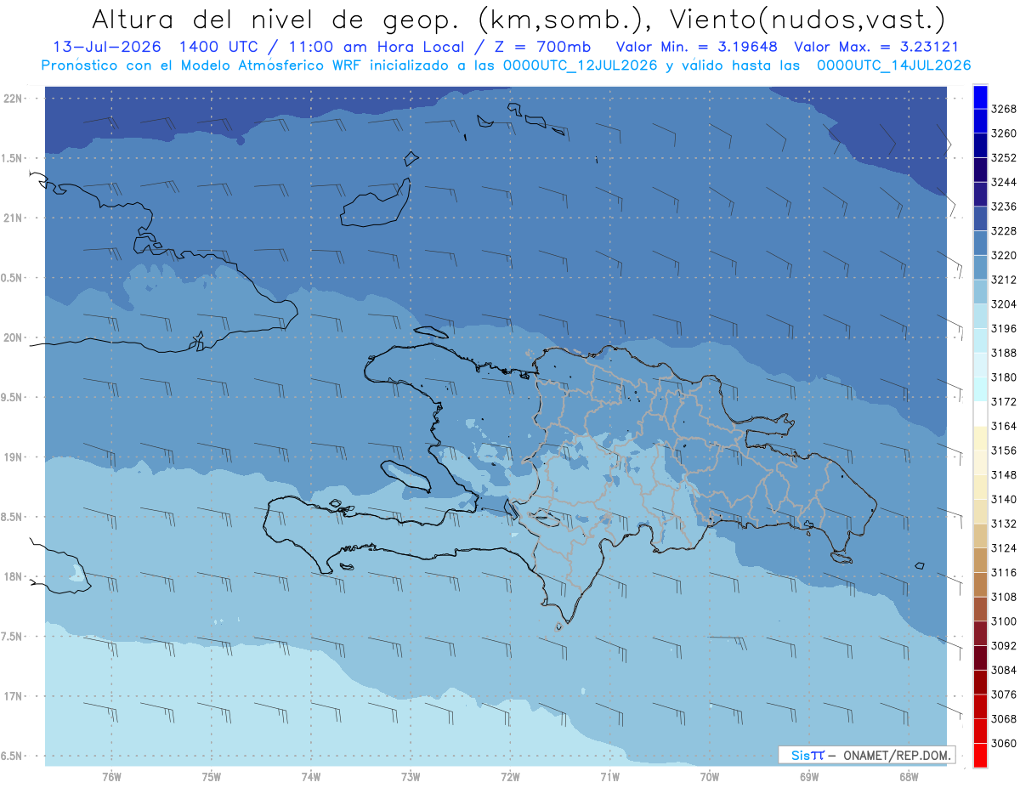Click the 3268 colorbar label
Screen dimensions: 1020x788
coord(1004,109)
